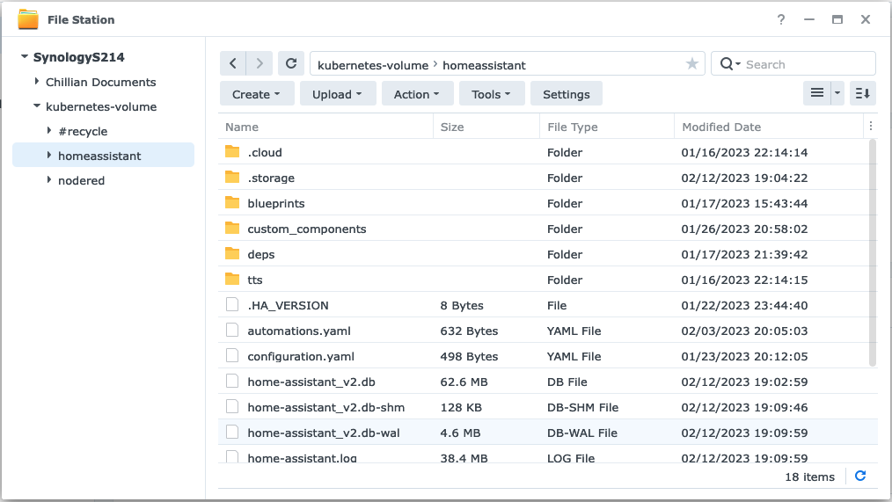This screenshot has width=892, height=502.
Task: Expand the nodered tree node
Action: 49,179
